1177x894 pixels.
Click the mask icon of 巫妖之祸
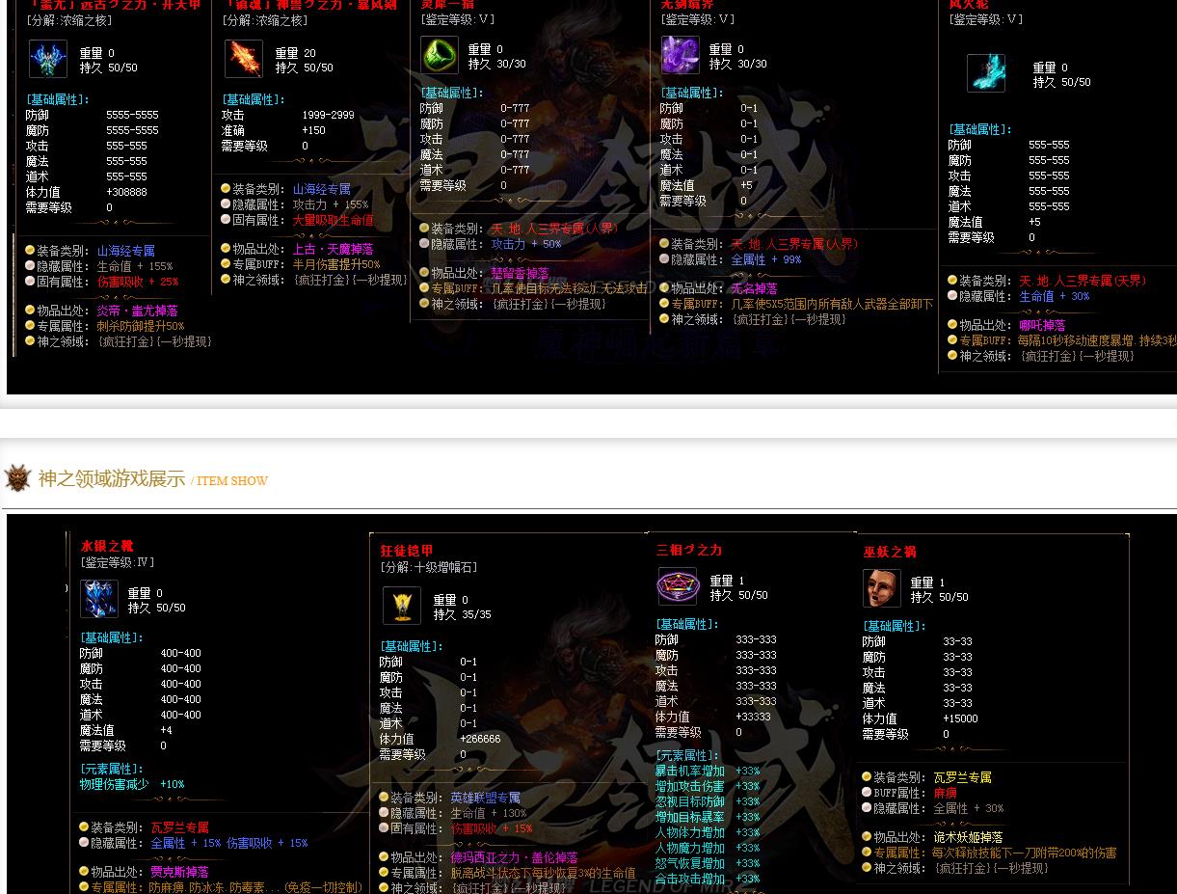point(881,588)
